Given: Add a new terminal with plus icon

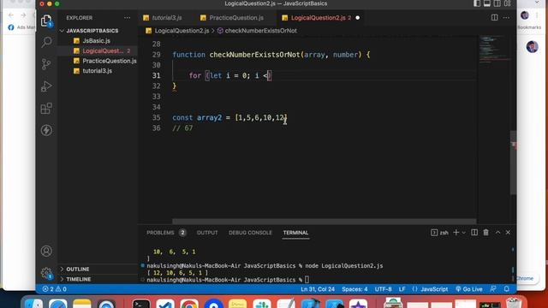Looking at the screenshot, I should tap(456, 233).
